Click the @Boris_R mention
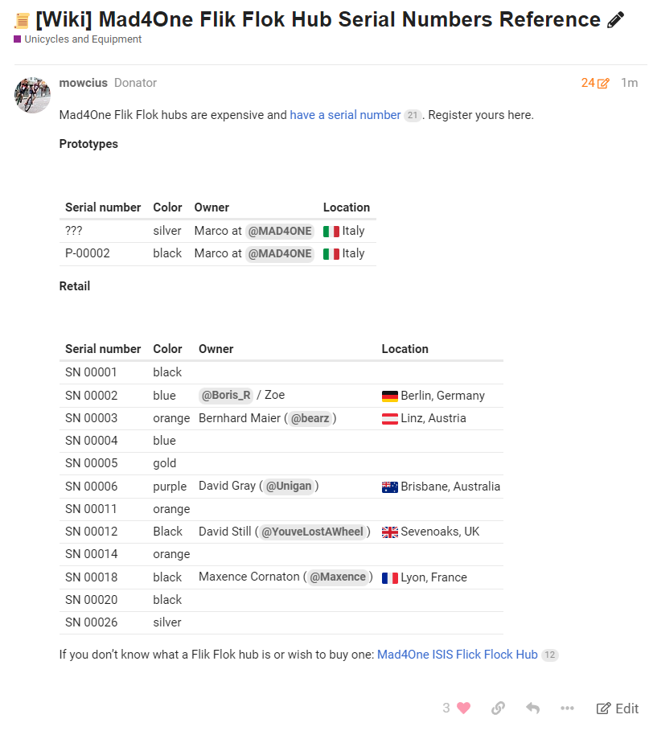The width and height of the screenshot is (649, 731). [x=226, y=395]
